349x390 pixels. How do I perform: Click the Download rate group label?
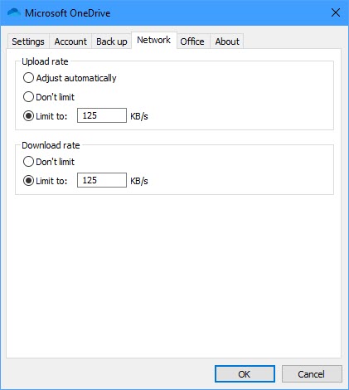51,145
